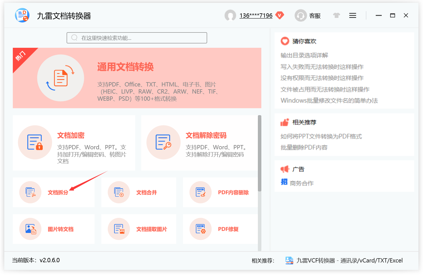Click the quick search input field
Image resolution: width=423 pixels, height=275 pixels.
137,38
